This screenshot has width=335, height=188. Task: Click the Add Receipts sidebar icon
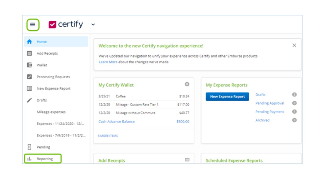click(30, 53)
